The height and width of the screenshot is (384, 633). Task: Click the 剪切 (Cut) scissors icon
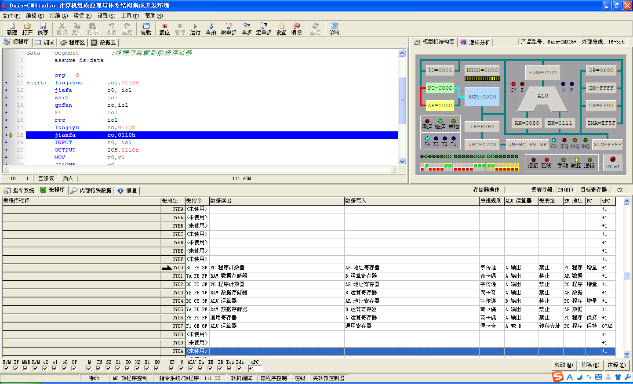(62, 29)
